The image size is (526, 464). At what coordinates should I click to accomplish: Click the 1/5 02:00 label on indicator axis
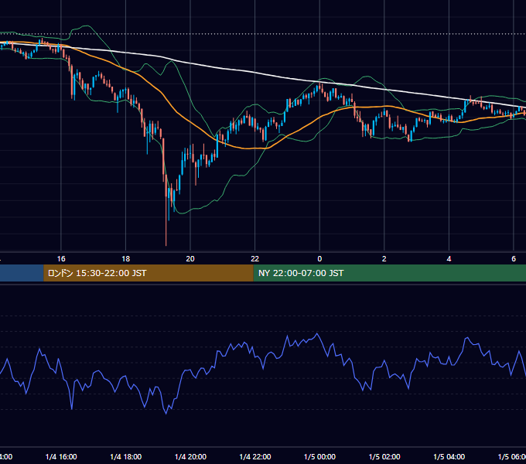click(384, 456)
